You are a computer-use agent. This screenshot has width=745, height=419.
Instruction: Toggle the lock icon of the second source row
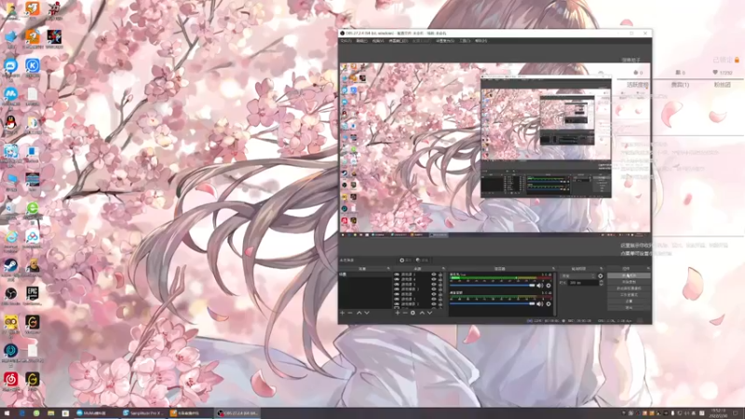click(440, 280)
